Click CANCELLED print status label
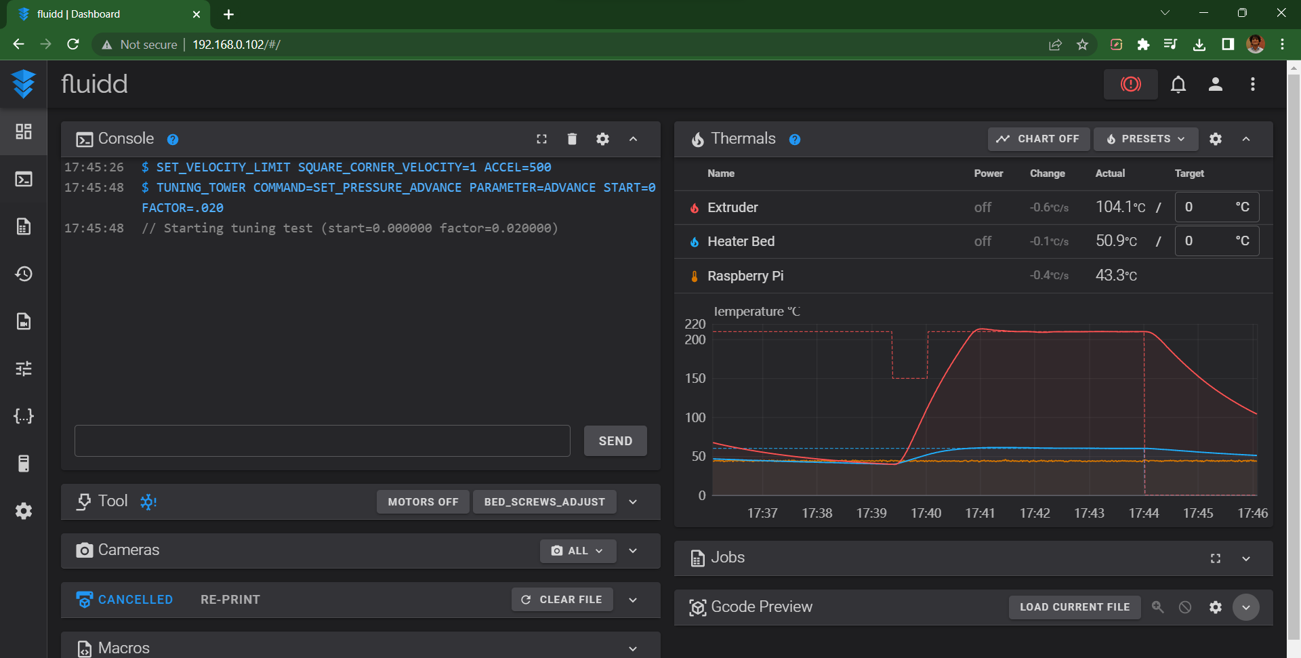Screen dimensions: 1301x658 (x=136, y=600)
